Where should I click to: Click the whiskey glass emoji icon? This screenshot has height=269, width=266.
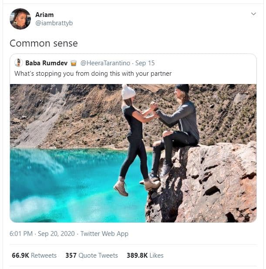point(74,63)
